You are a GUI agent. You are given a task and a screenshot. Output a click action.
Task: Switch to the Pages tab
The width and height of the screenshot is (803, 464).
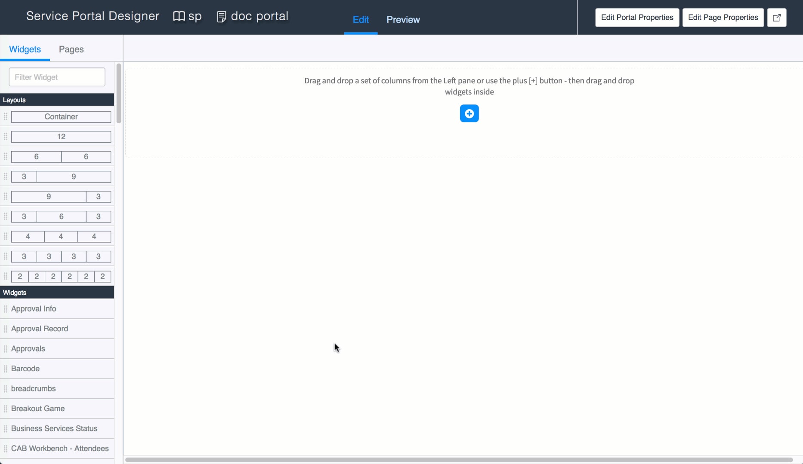pos(71,49)
